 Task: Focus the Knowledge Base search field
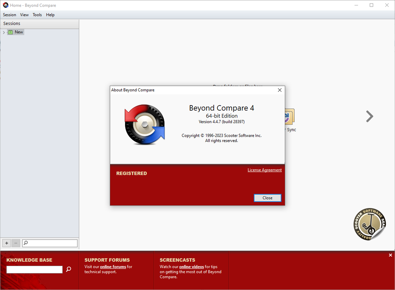point(34,269)
